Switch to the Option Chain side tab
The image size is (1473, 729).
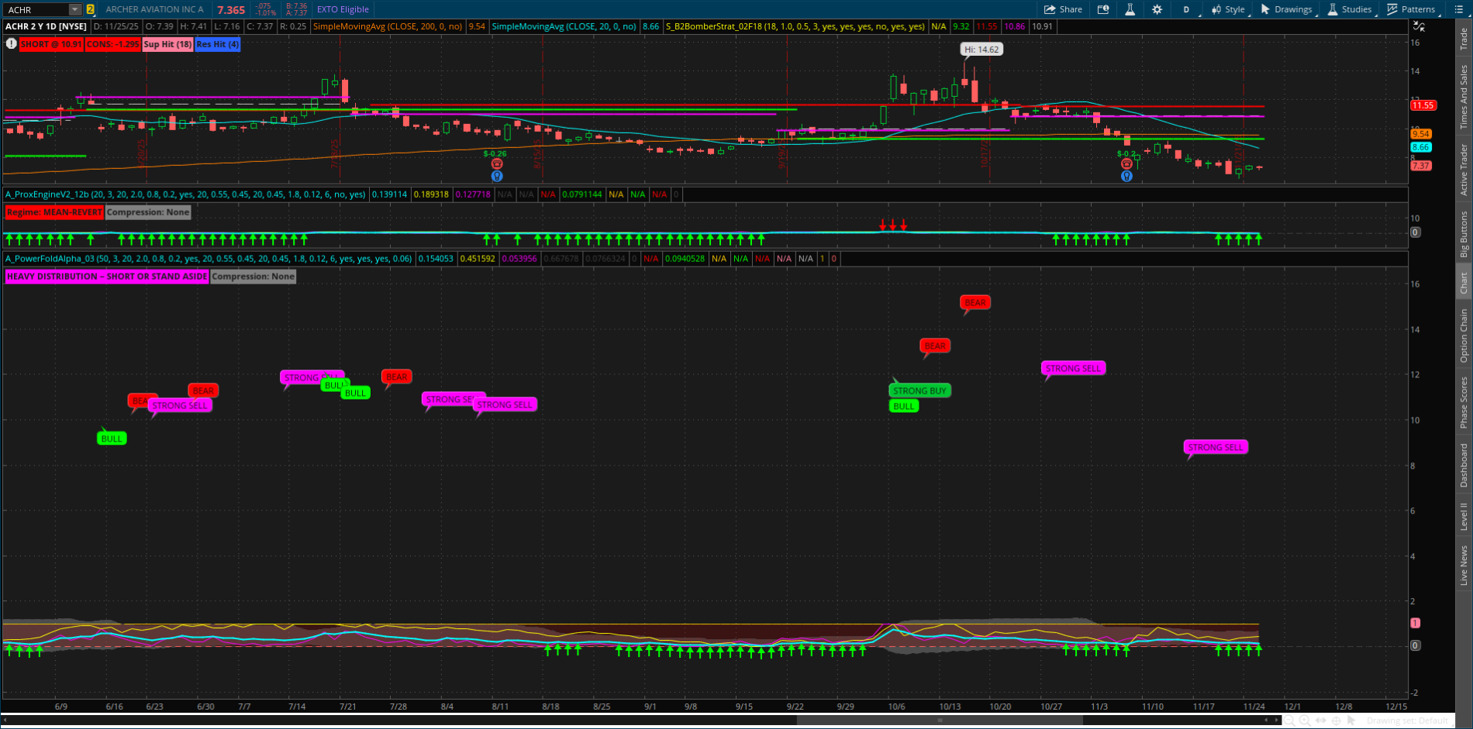point(1464,335)
